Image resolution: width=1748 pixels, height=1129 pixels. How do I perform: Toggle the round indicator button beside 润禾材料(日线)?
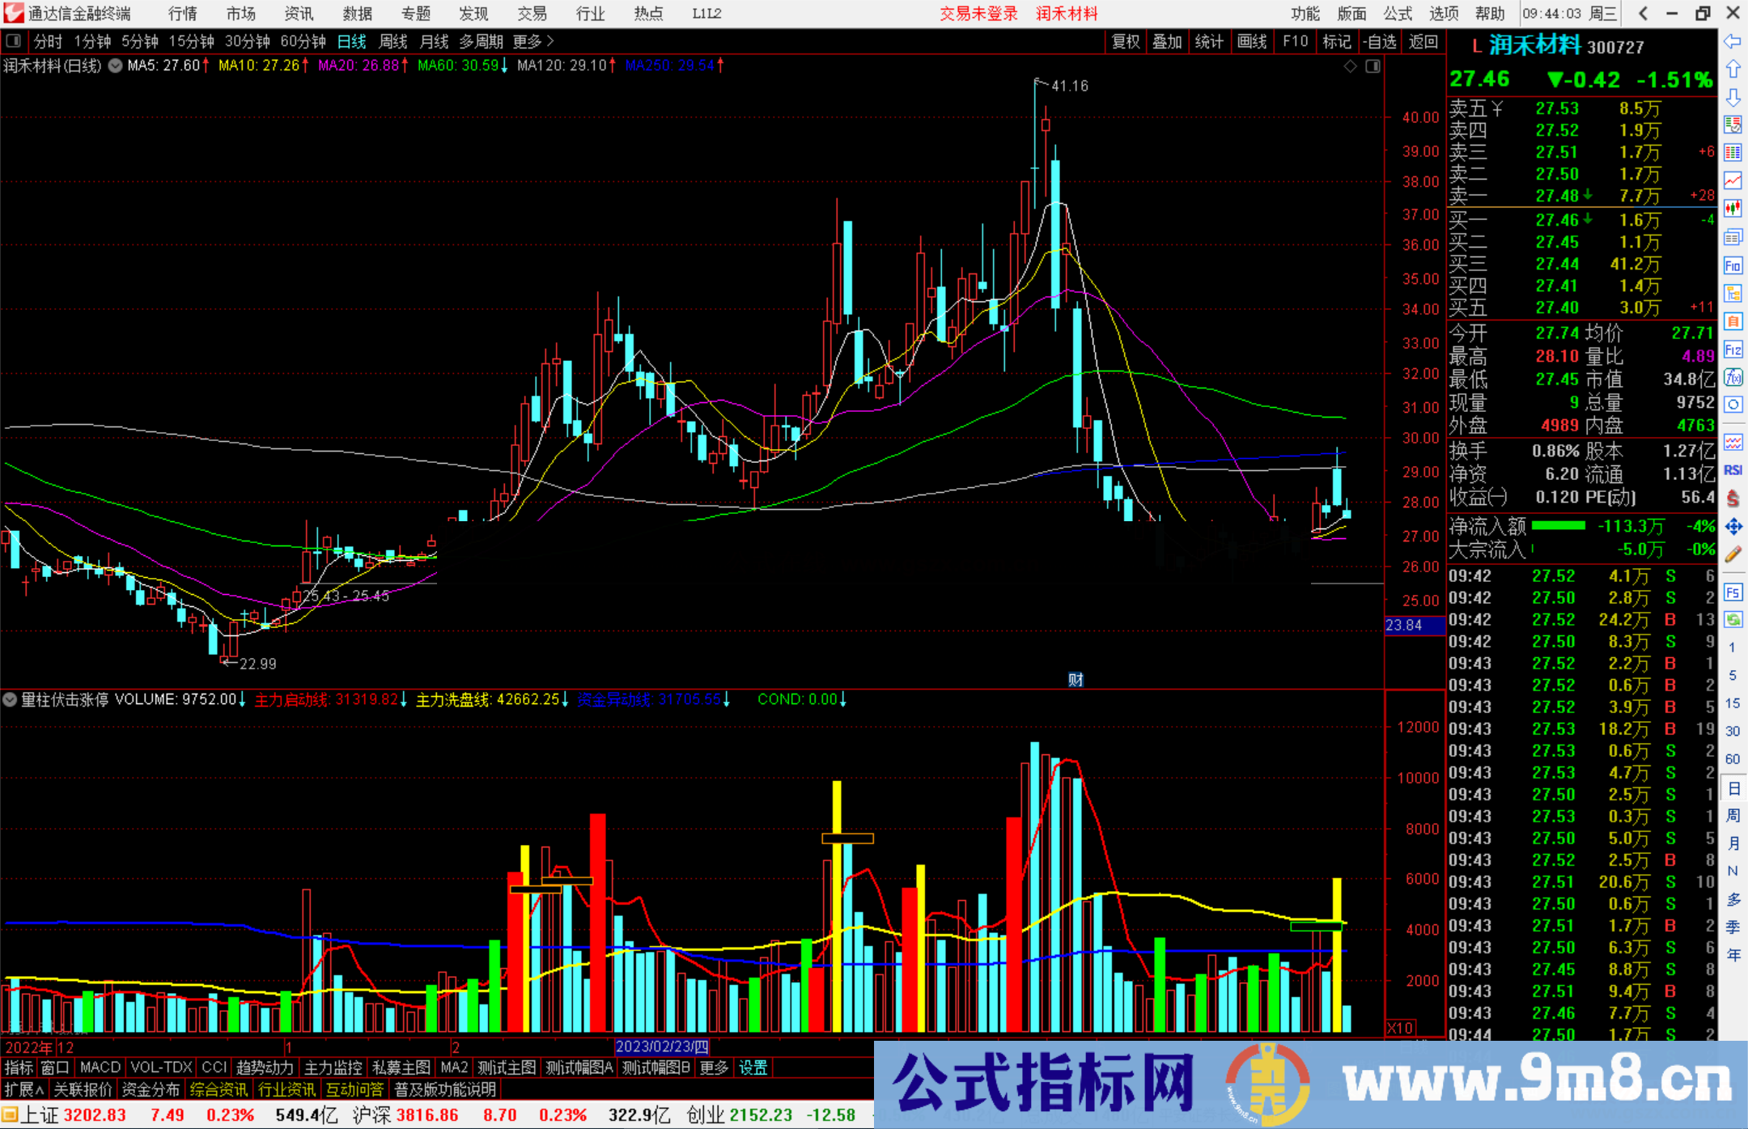click(x=116, y=66)
